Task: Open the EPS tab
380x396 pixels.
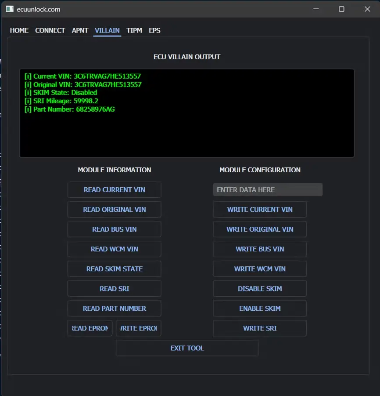Action: click(154, 30)
